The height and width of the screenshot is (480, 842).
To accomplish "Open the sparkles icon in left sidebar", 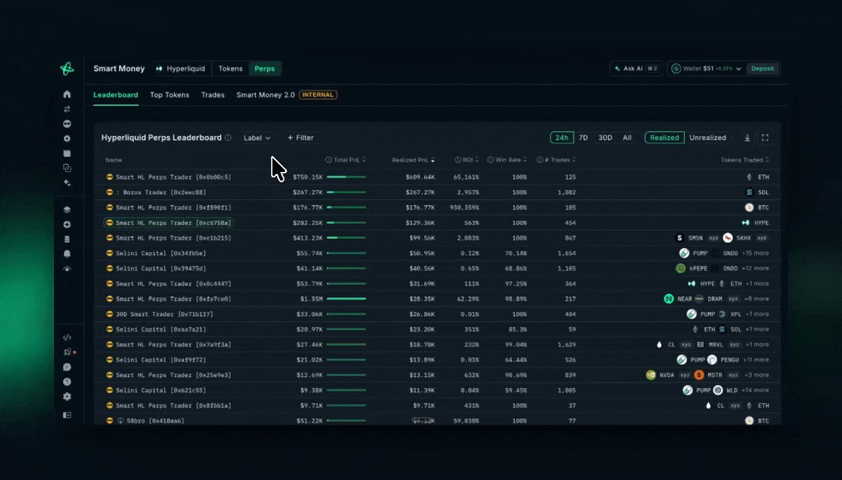I will pyautogui.click(x=67, y=182).
